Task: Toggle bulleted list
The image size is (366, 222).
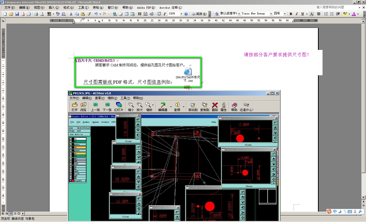Action: coord(332,14)
